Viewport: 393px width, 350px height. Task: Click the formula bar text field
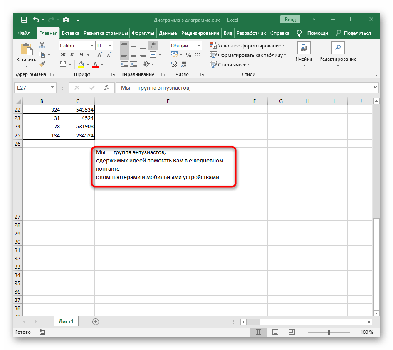(245, 88)
